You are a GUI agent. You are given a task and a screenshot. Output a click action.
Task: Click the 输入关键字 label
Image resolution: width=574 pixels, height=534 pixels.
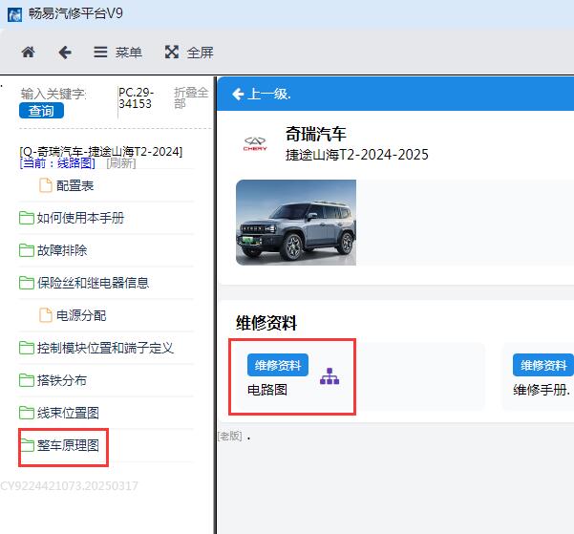[53, 95]
